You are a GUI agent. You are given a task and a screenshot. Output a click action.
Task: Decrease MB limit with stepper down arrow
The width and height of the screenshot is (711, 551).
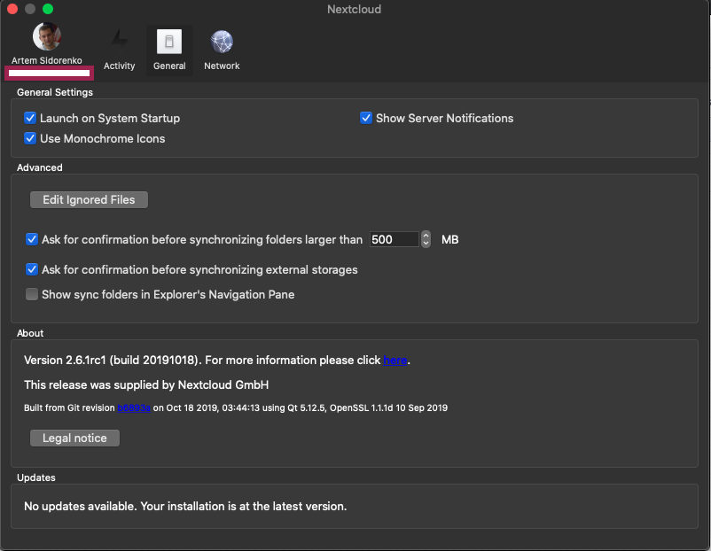[426, 244]
